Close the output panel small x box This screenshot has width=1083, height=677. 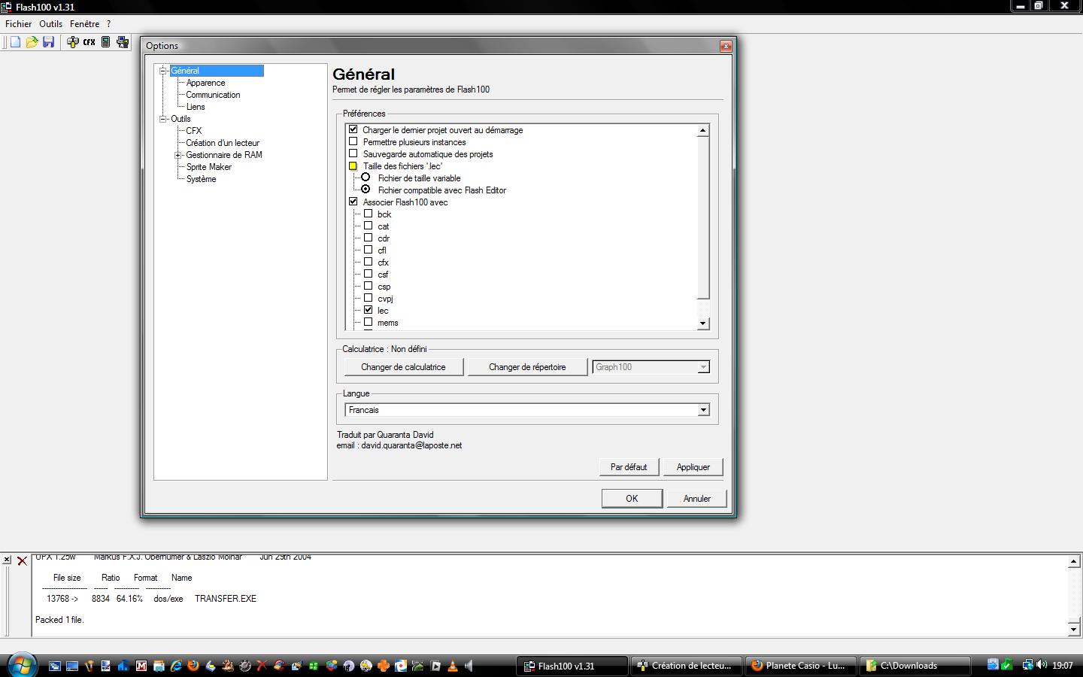(x=7, y=560)
